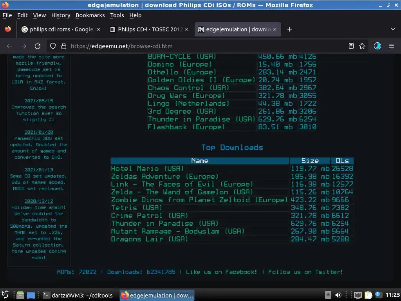Open the Edit menu
The width and height of the screenshot is (401, 301).
tap(22, 15)
